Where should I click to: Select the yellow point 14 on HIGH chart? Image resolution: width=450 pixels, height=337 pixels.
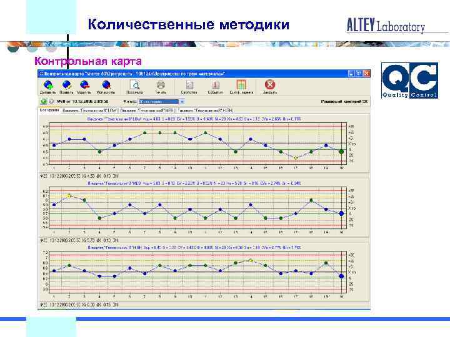251,260
